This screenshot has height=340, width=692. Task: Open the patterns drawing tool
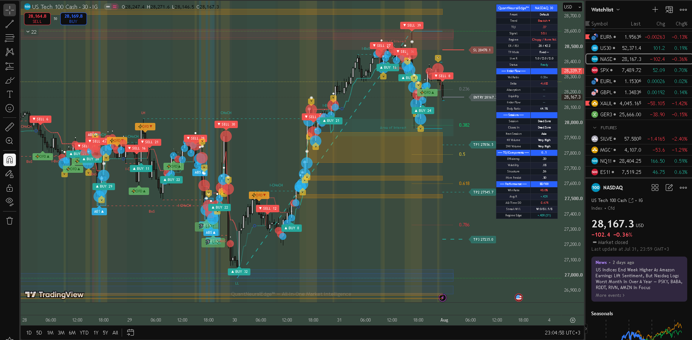10,52
